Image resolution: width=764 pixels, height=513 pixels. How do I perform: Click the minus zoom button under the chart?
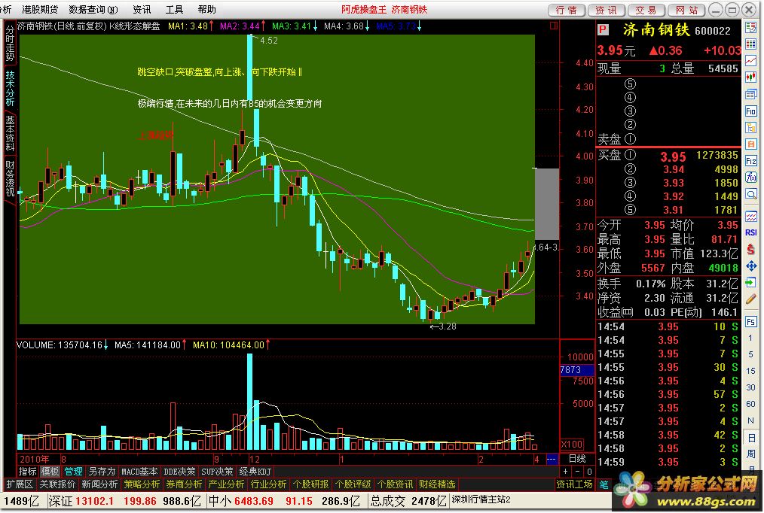577,471
